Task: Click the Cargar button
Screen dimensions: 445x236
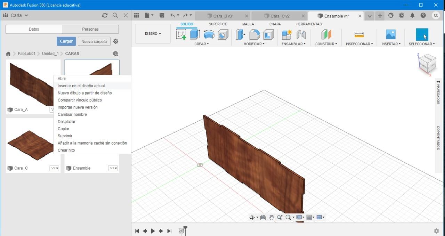Action: tap(66, 41)
